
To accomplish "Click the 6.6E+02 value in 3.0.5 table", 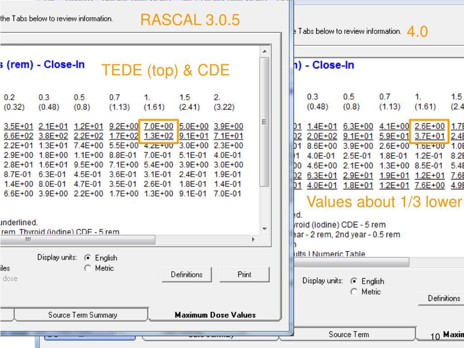I will [x=18, y=136].
